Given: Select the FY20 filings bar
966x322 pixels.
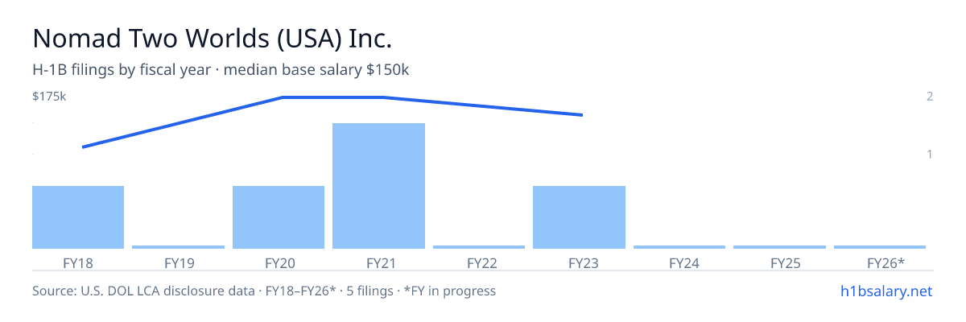Looking at the screenshot, I should [279, 217].
